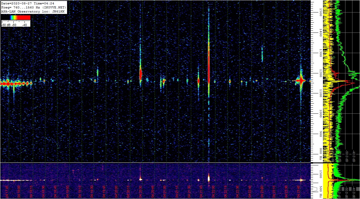Select the 04:18:30 time marker

tap(43, 192)
